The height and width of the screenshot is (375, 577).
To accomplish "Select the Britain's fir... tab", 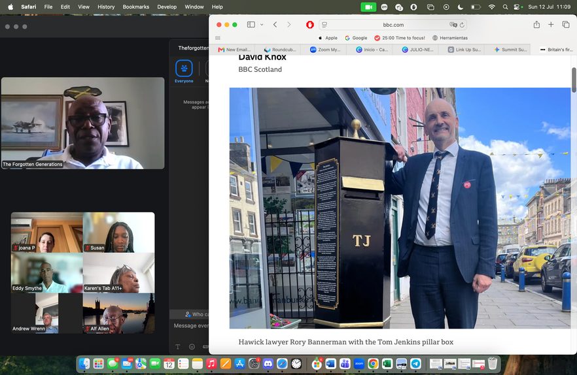I will coord(554,50).
